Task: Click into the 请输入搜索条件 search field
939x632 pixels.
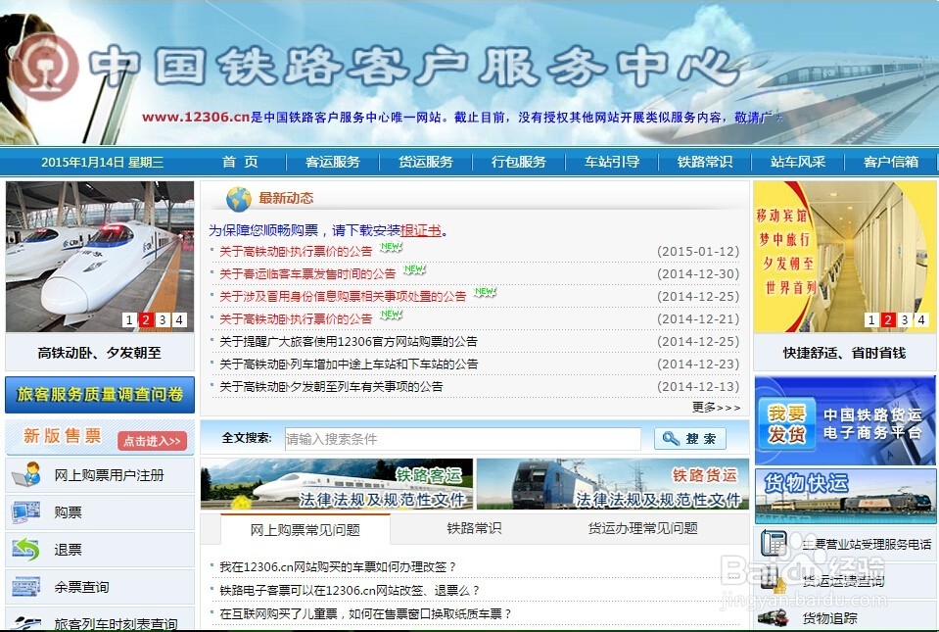Action: [462, 439]
